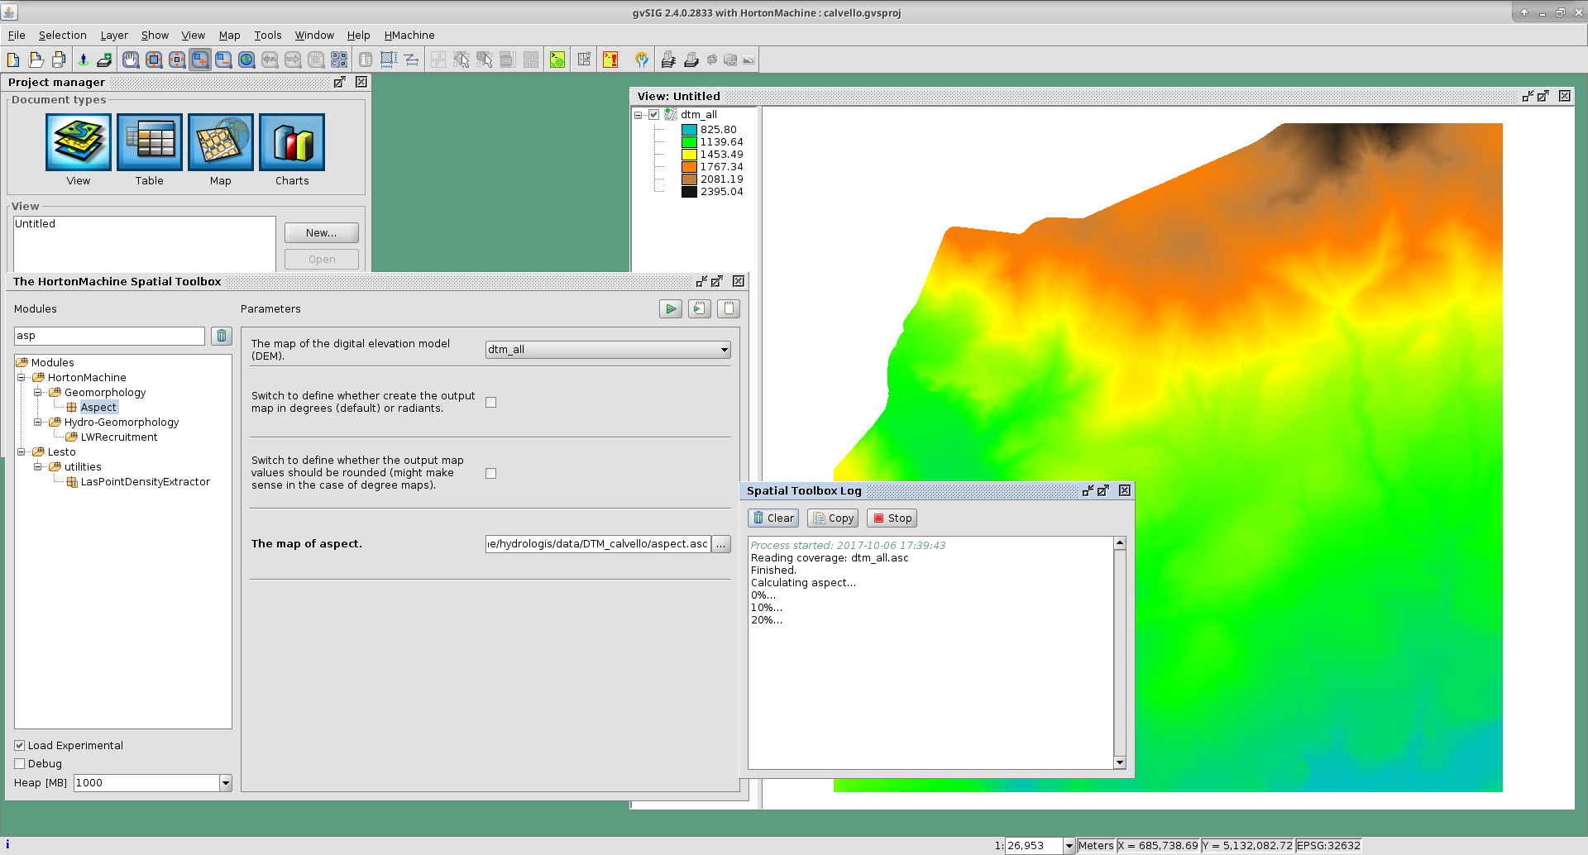Open the Layer menu
The height and width of the screenshot is (855, 1588).
coord(114,36)
